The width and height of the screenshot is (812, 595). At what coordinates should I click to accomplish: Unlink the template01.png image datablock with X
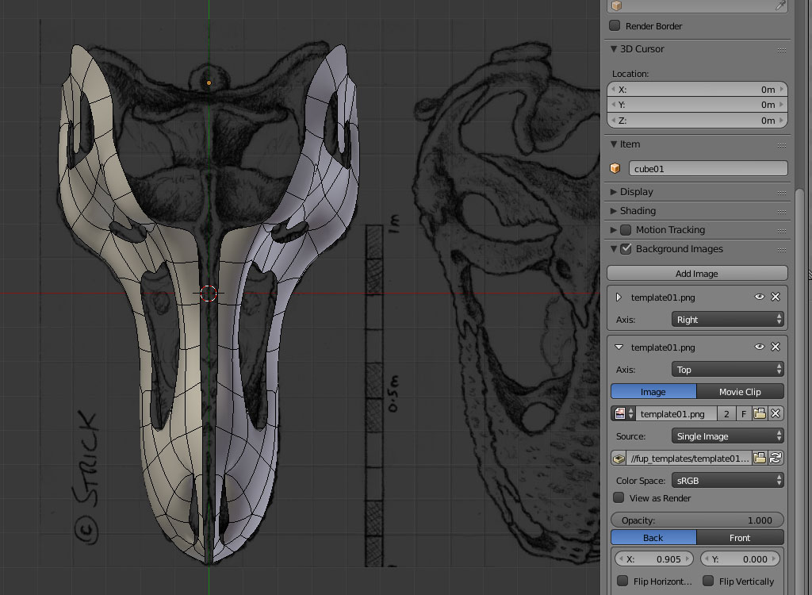point(776,413)
